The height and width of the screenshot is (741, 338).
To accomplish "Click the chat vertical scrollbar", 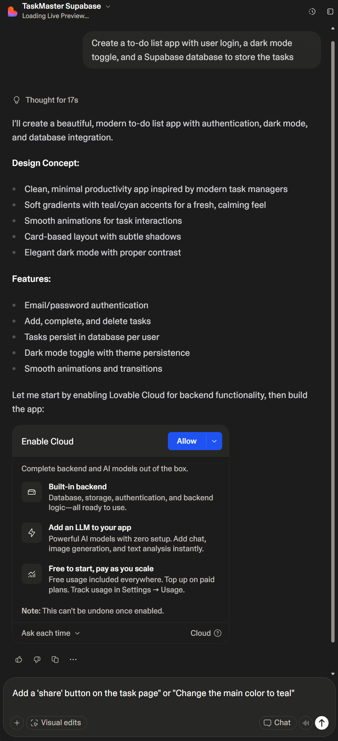I will (333, 340).
